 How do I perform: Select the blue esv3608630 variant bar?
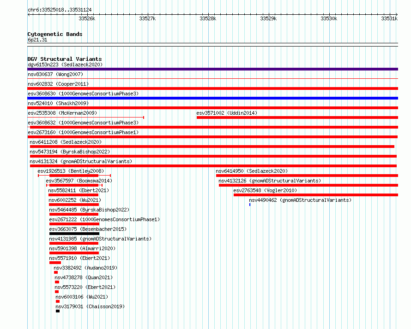pos(212,98)
